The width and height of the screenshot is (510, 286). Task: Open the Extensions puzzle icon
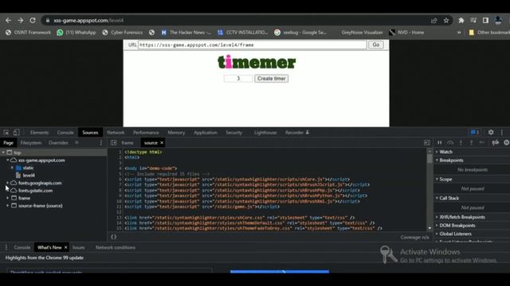[x=461, y=21]
